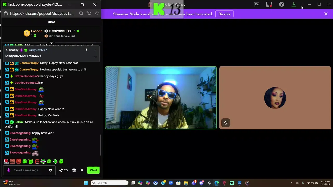Viewport: 333px width, 187px height.
Task: Open HP app on taskbar
Action: click(156, 183)
